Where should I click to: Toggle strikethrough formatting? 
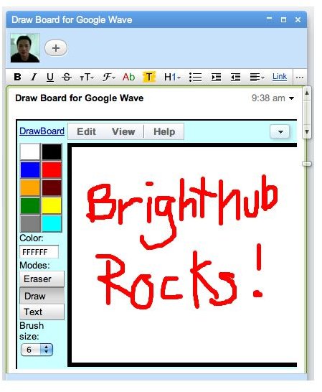[67, 77]
